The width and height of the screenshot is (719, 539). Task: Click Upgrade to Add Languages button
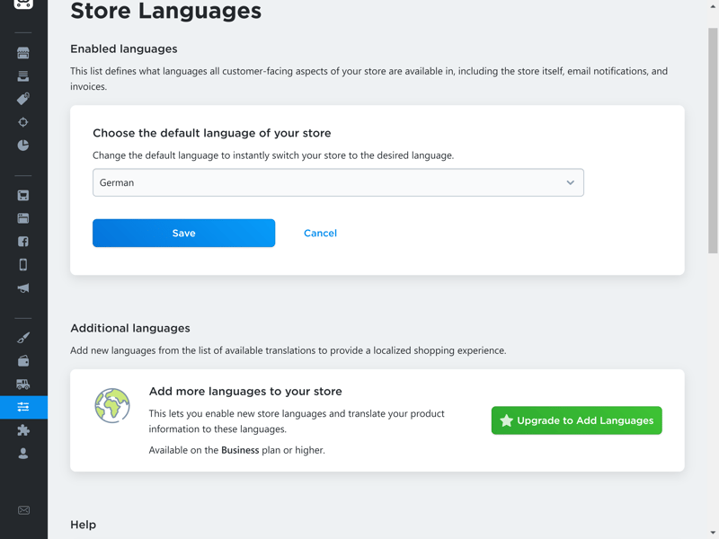click(576, 420)
